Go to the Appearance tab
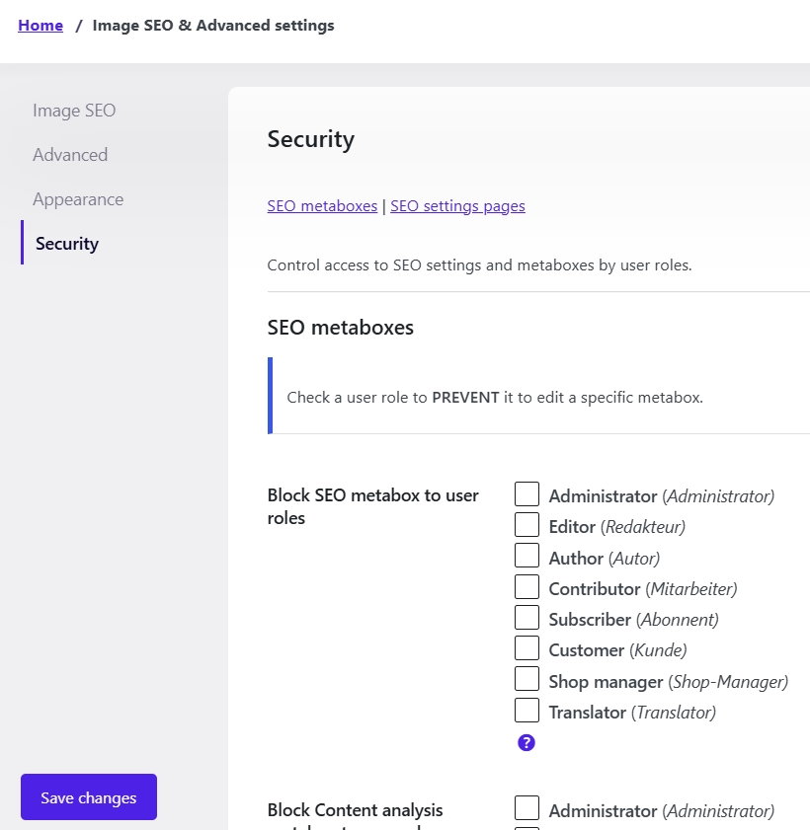810x830 pixels. (x=78, y=199)
